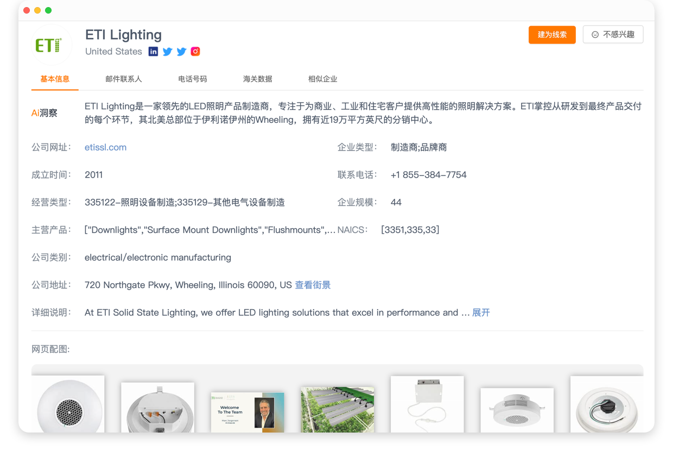
Task: Expand the 详细说明 text via 展开
Action: pos(481,312)
